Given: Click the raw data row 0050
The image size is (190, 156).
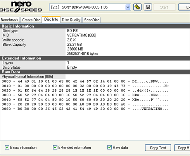Looking at the screenshot, I should 85,104.
